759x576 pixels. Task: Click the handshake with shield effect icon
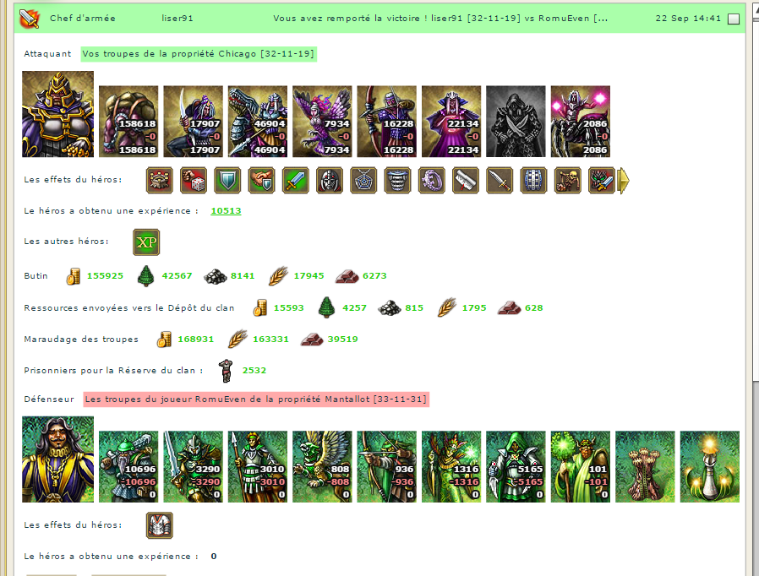(x=261, y=181)
